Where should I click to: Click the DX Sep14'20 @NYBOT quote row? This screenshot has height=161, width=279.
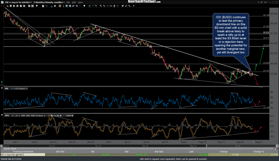click(x=13, y=155)
